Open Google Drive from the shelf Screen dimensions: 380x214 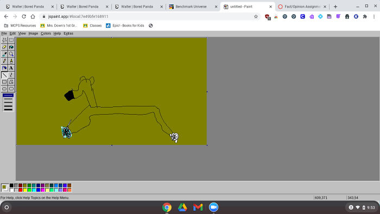pyautogui.click(x=182, y=207)
